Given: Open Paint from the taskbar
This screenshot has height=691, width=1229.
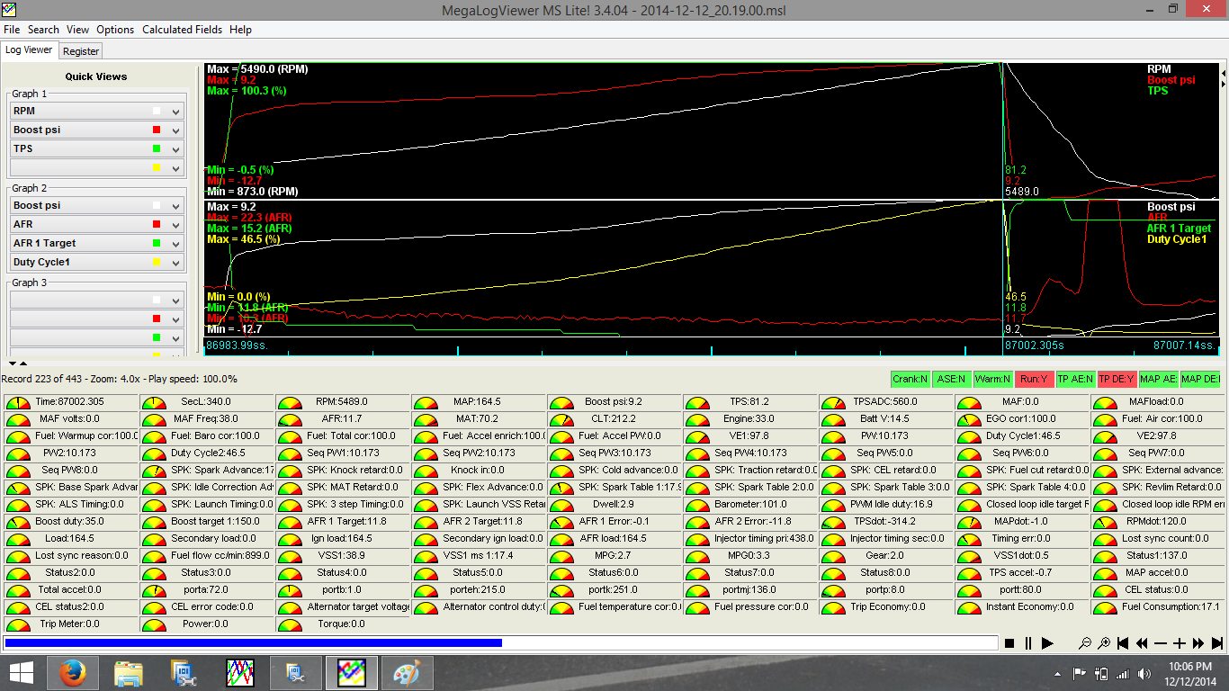Looking at the screenshot, I should [408, 672].
